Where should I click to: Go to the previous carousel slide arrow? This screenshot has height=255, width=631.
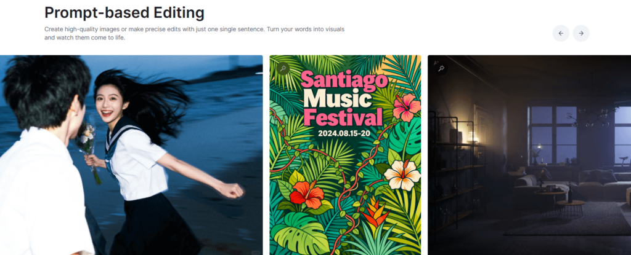pyautogui.click(x=561, y=33)
